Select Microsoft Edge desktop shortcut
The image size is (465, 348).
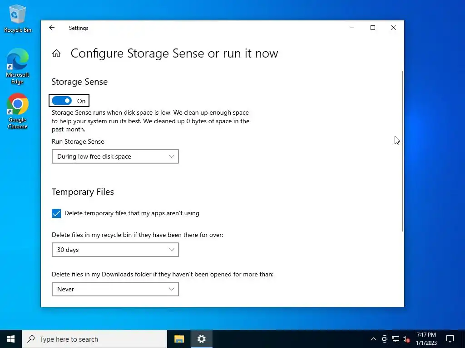pyautogui.click(x=18, y=66)
